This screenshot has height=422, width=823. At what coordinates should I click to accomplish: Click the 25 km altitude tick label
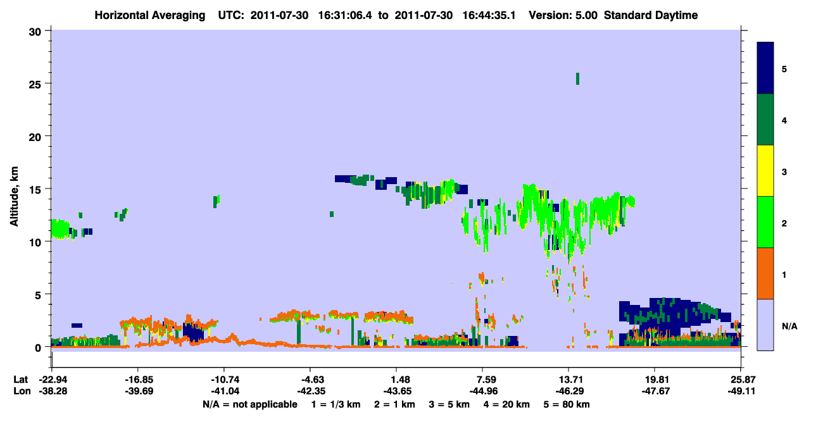(x=35, y=84)
